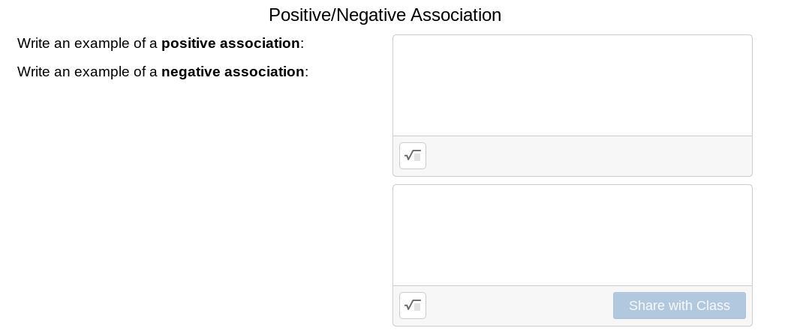This screenshot has height=334, width=791.
Task: Click the word 'Write' in the positive prompt
Action: [34, 43]
